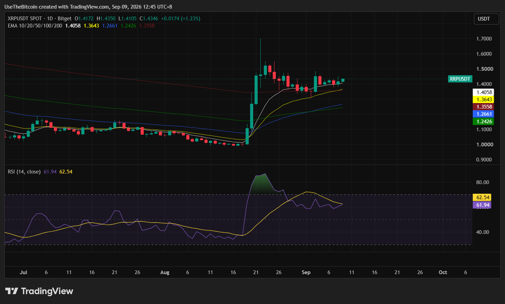Click the RSI value 61.94 in legend
This screenshot has width=505, height=304.
[50, 172]
